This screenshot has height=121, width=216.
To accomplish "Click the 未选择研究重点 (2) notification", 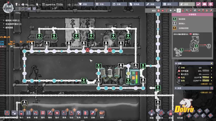I will [x=13, y=24].
